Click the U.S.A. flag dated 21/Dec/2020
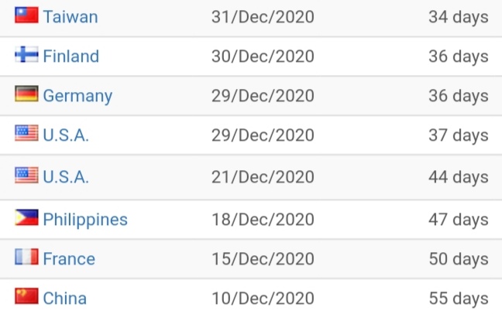The height and width of the screenshot is (314, 502). tap(26, 176)
